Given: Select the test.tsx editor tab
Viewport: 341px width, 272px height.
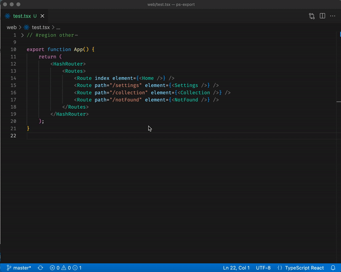Looking at the screenshot, I should pos(22,16).
